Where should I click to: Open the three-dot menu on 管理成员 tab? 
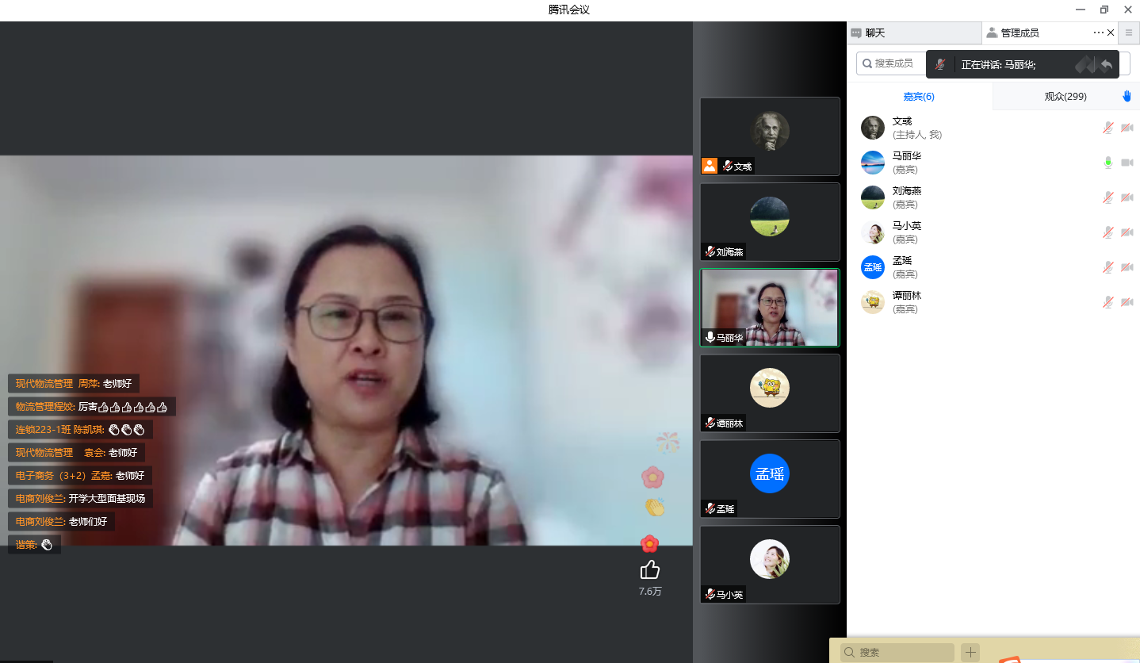tap(1098, 33)
